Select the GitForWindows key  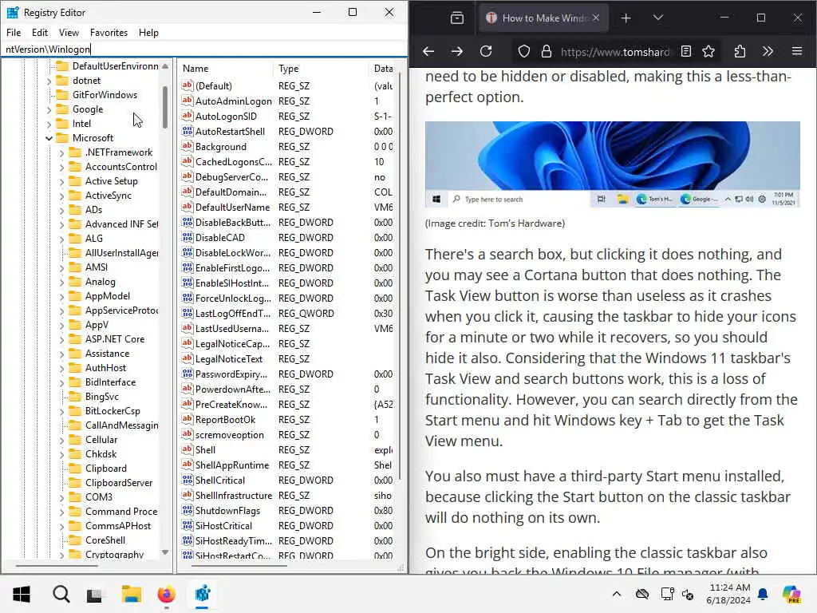click(x=105, y=95)
